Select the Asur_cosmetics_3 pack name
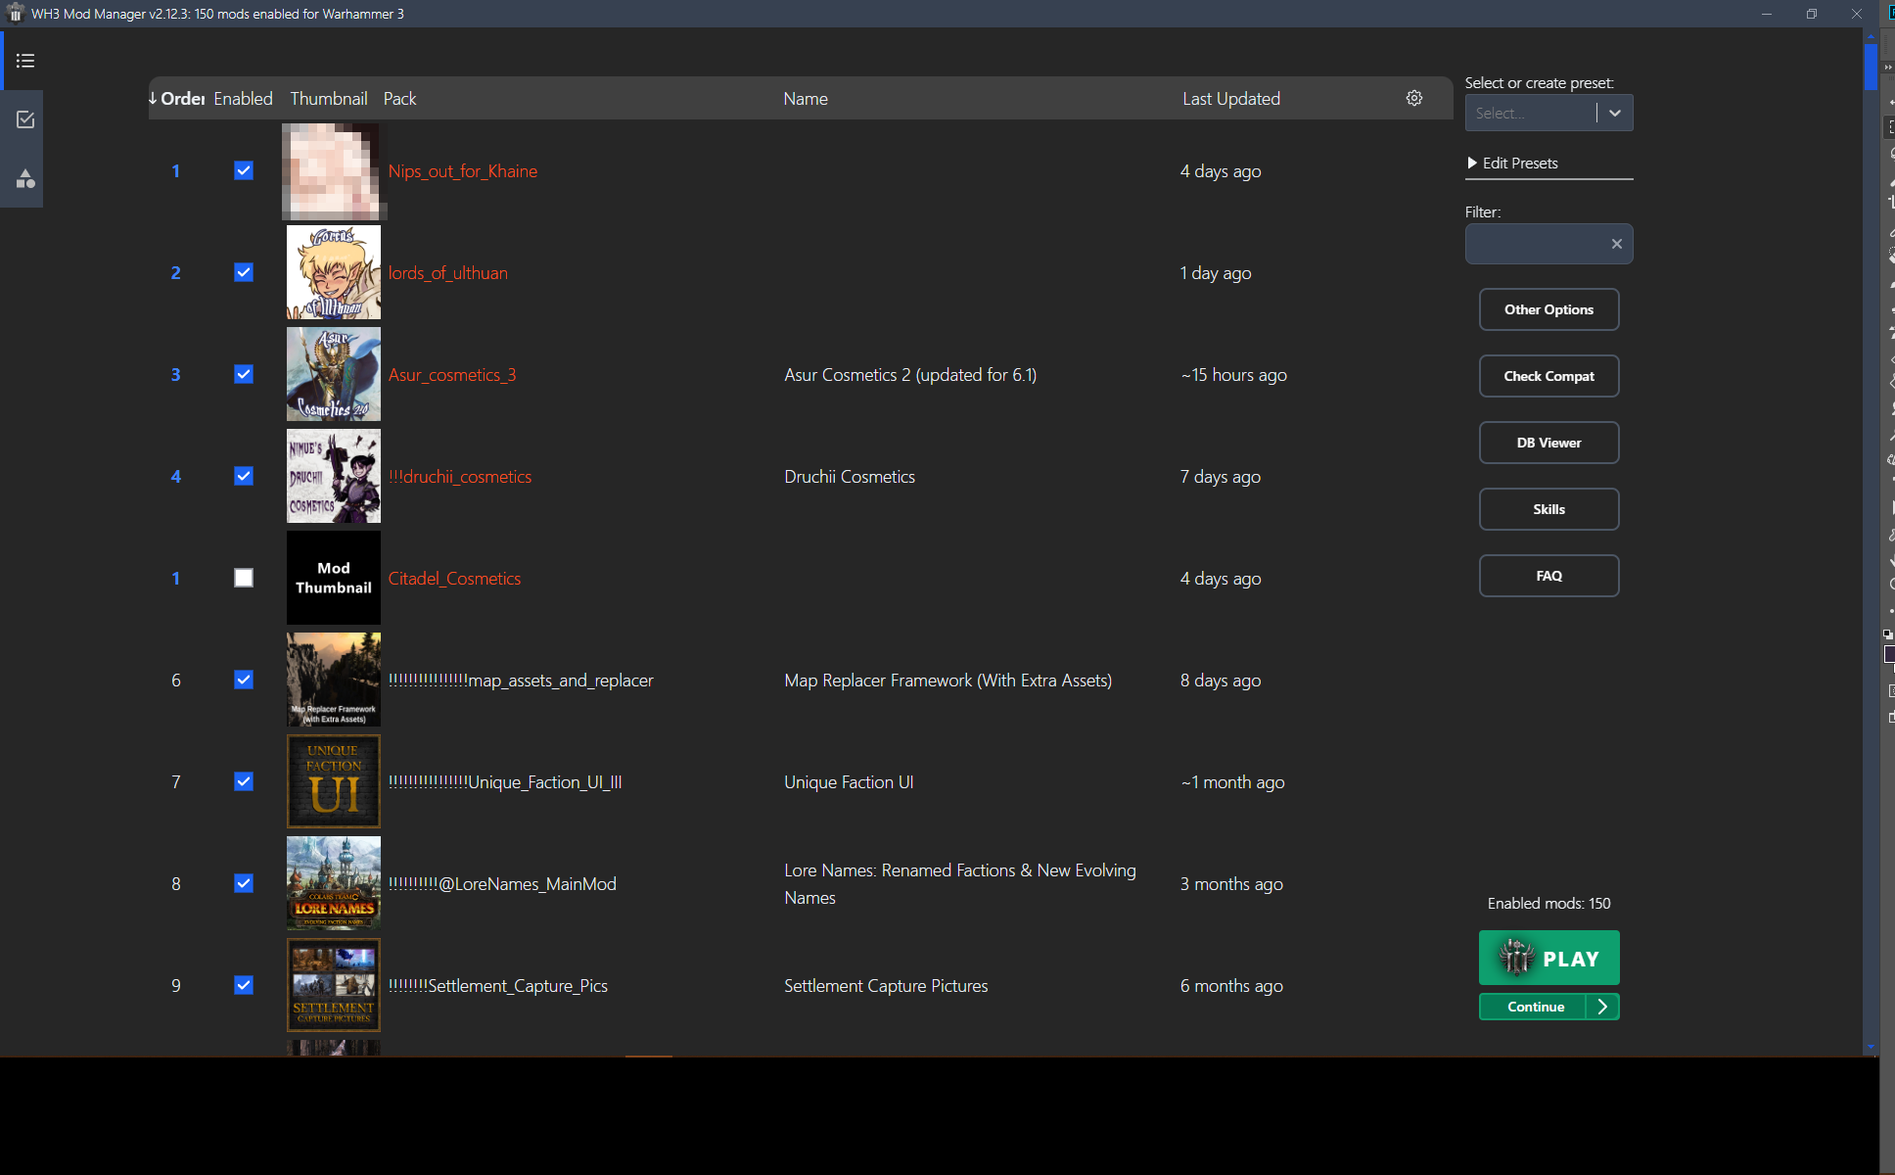This screenshot has height=1175, width=1895. (452, 375)
